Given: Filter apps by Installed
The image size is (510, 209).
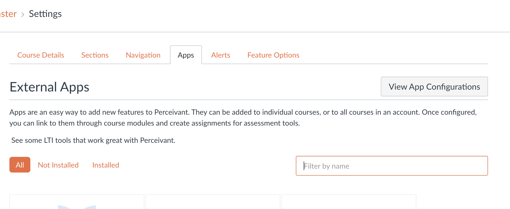Looking at the screenshot, I should point(106,165).
